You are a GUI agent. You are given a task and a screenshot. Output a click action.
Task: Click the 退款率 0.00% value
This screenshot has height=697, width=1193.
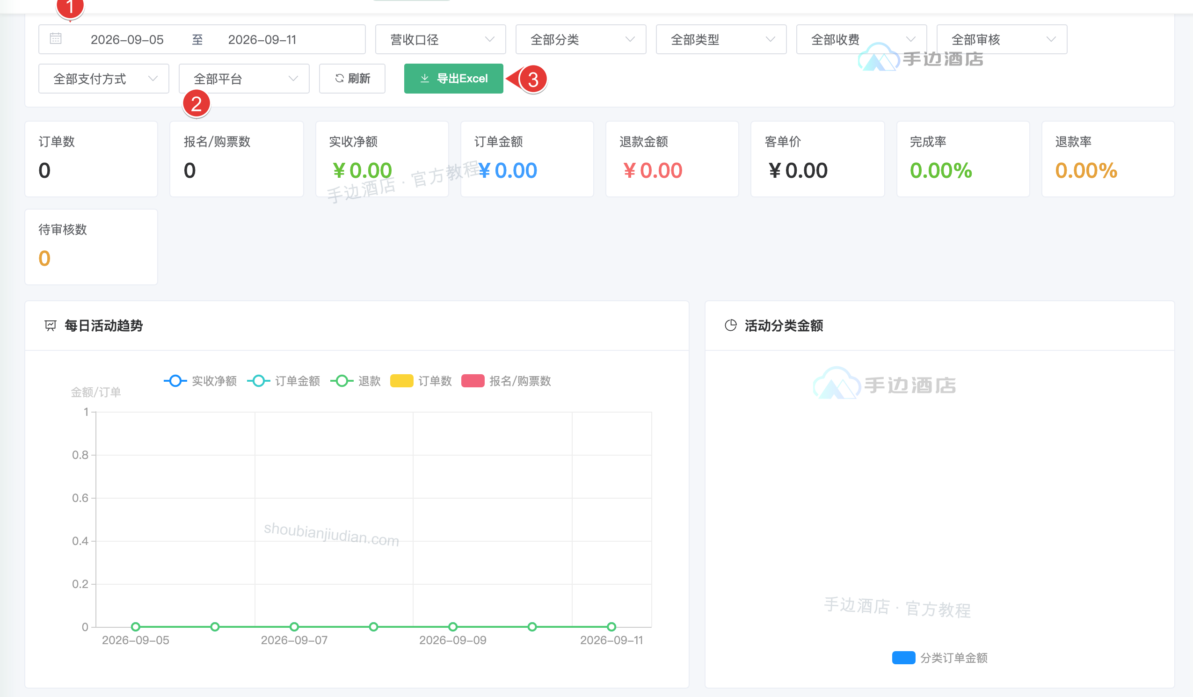pos(1086,170)
